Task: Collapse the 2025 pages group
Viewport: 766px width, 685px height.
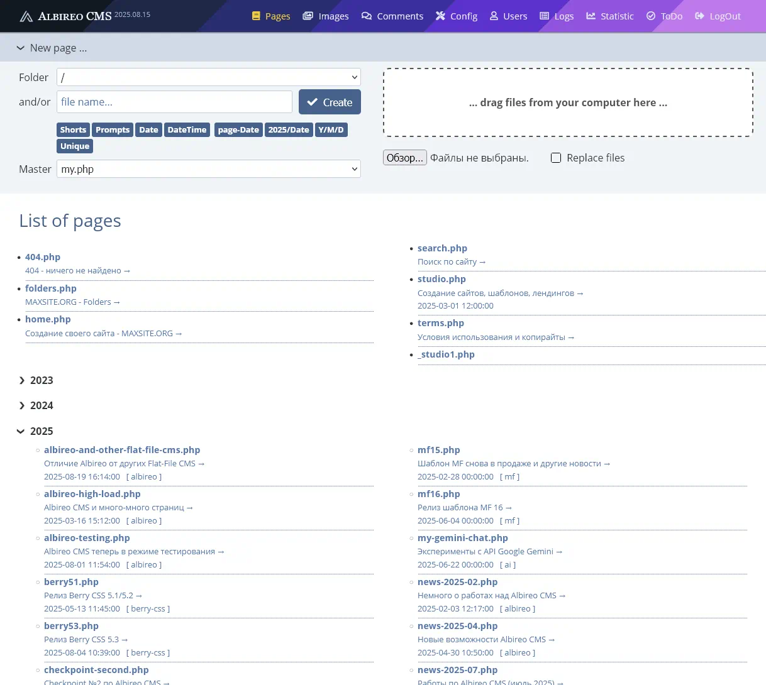Action: point(21,431)
